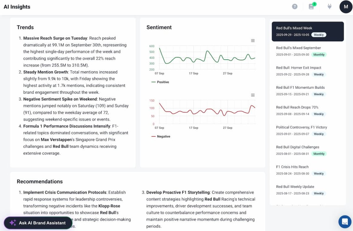Select Red Bull Digital Challenges monthly report
The width and height of the screenshot is (353, 231).
[307, 150]
